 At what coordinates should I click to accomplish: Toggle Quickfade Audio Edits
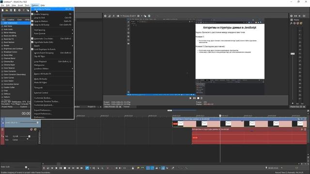tap(52, 42)
